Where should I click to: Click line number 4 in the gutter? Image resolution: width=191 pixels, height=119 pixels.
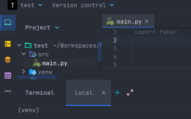pyautogui.click(x=115, y=57)
